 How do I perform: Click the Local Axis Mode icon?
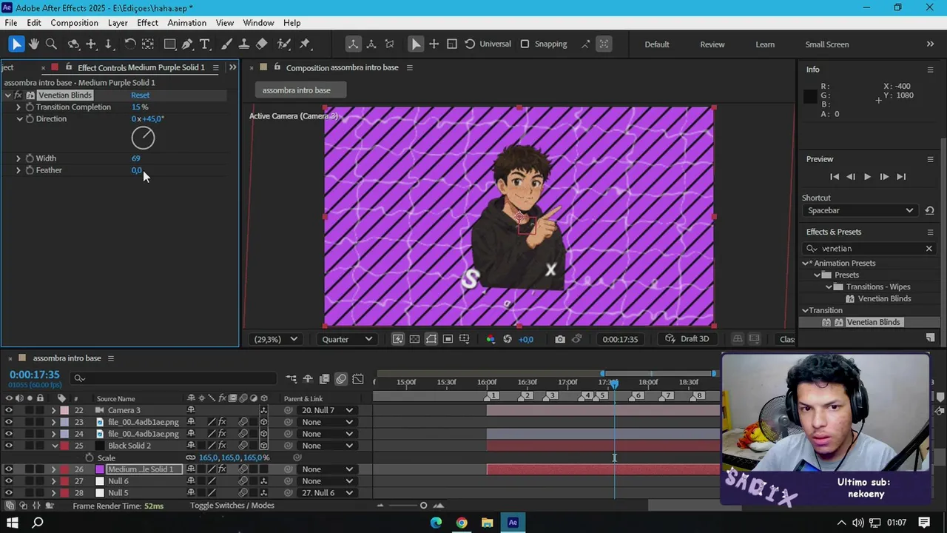(x=353, y=44)
